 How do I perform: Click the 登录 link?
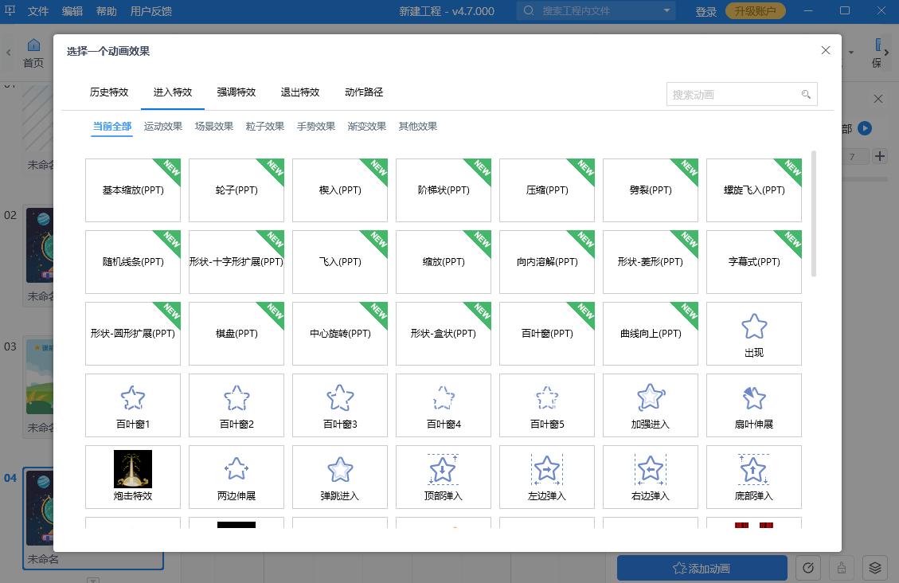[706, 11]
